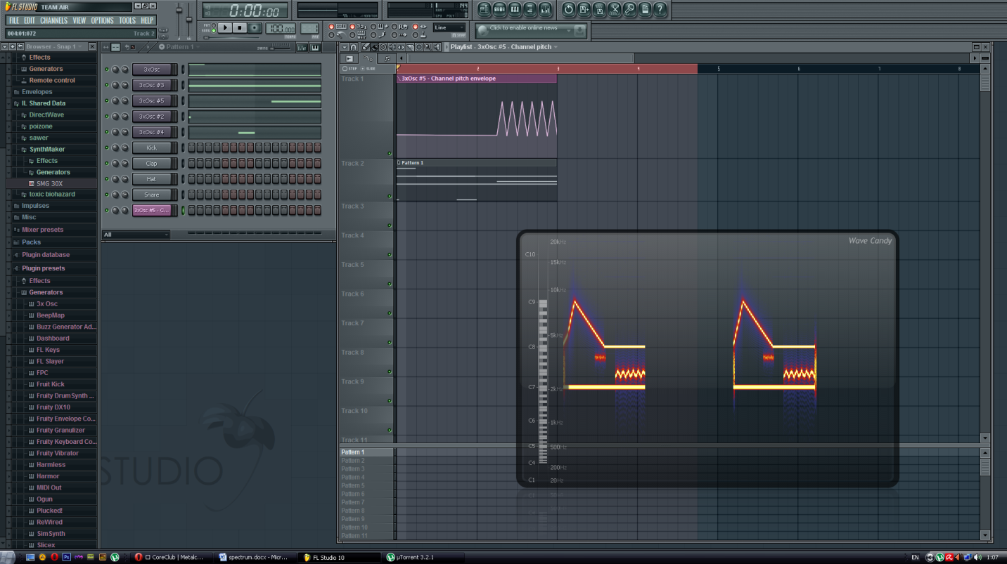Viewport: 1007px width, 564px height.
Task: Adjust the step sequencer swing slider
Action: 281,48
